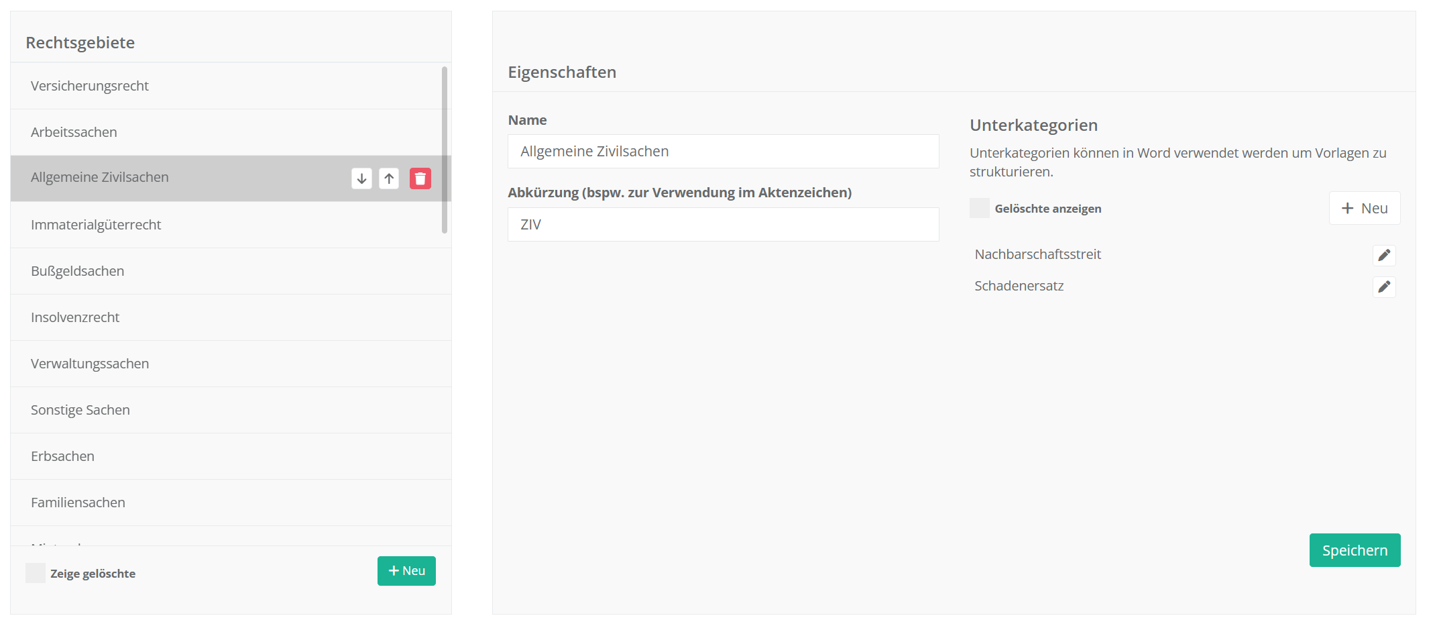The image size is (1435, 626).
Task: Open Familiensachen in the list
Action: click(78, 503)
